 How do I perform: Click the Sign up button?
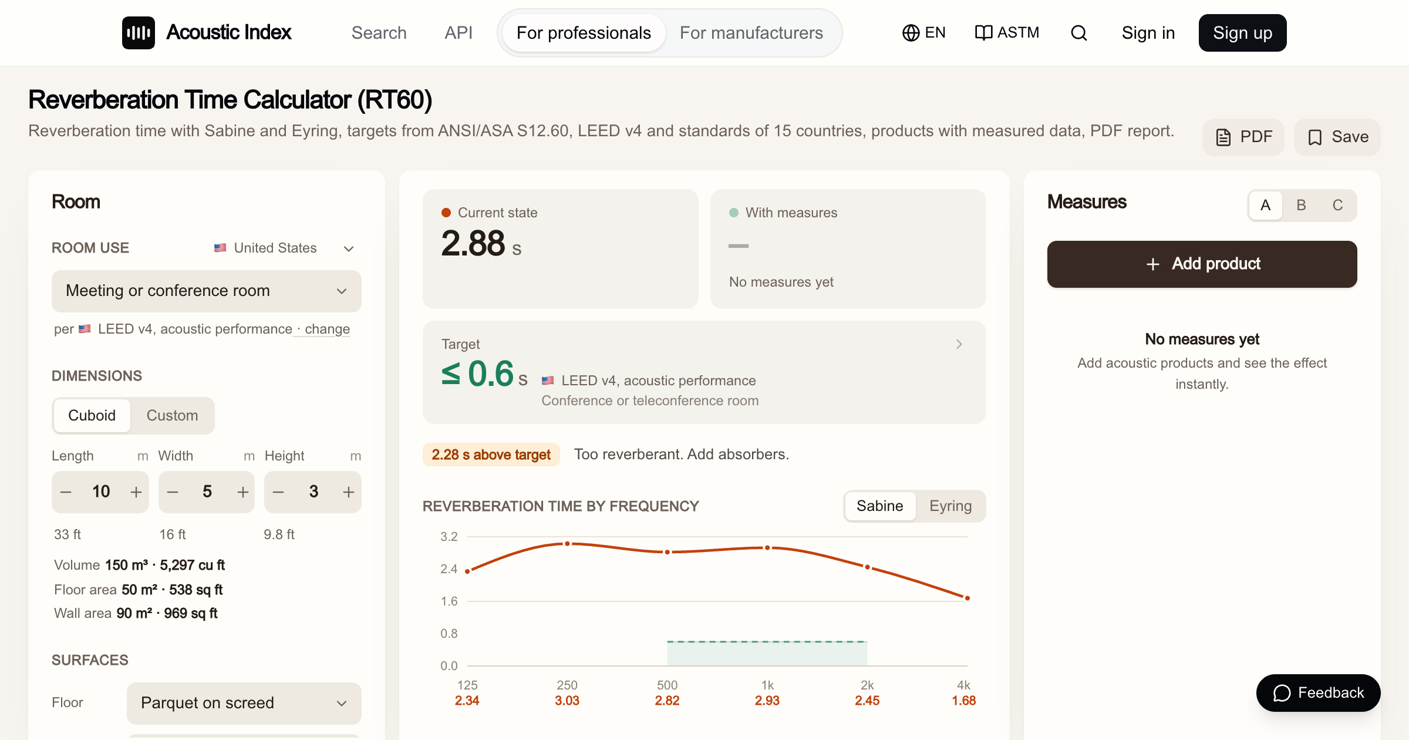(1243, 33)
